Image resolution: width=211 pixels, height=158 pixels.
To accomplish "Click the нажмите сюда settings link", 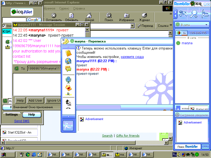I will tap(132, 57).
